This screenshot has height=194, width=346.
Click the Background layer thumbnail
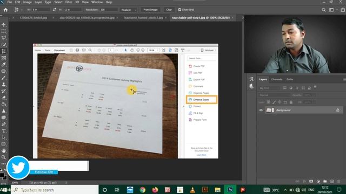(270, 110)
